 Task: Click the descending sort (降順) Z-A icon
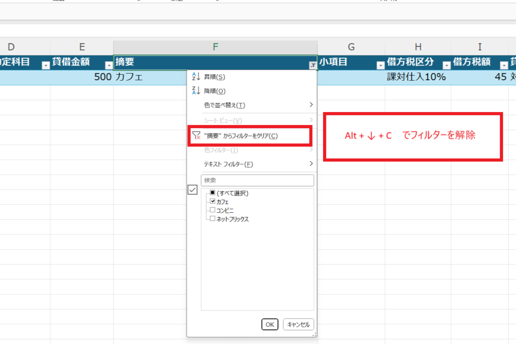196,91
